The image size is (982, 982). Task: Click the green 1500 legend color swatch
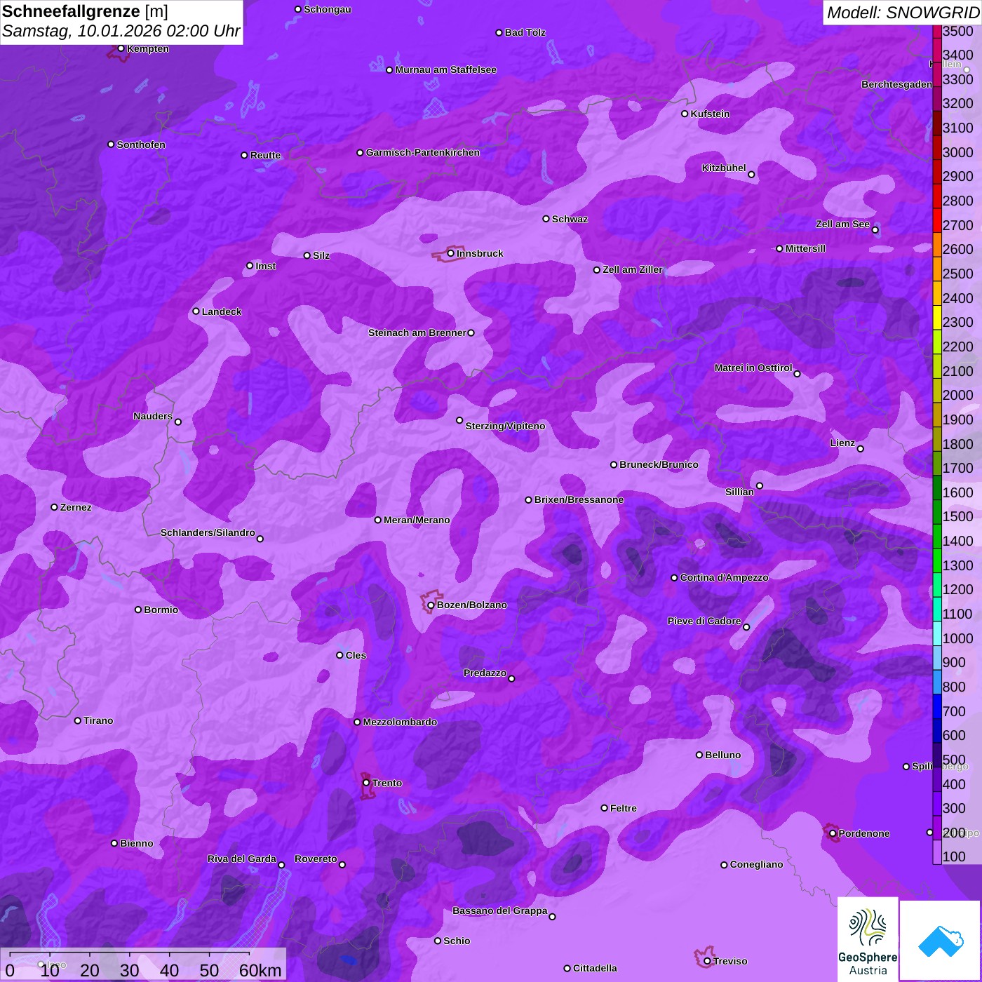pos(937,512)
